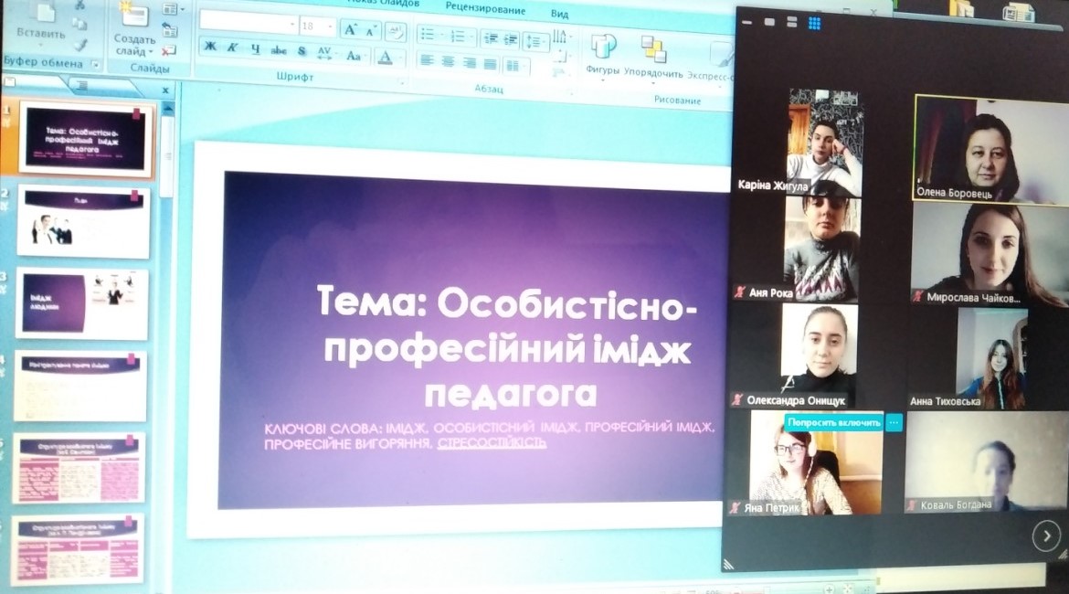1069x594 pixels.
Task: Click the Text direction icon
Action: point(560,37)
